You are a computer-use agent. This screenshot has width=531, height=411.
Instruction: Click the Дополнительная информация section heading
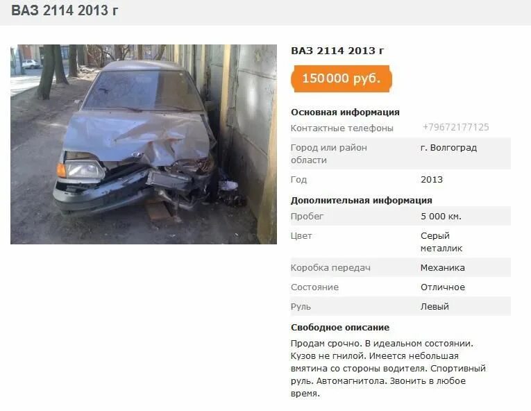click(362, 200)
